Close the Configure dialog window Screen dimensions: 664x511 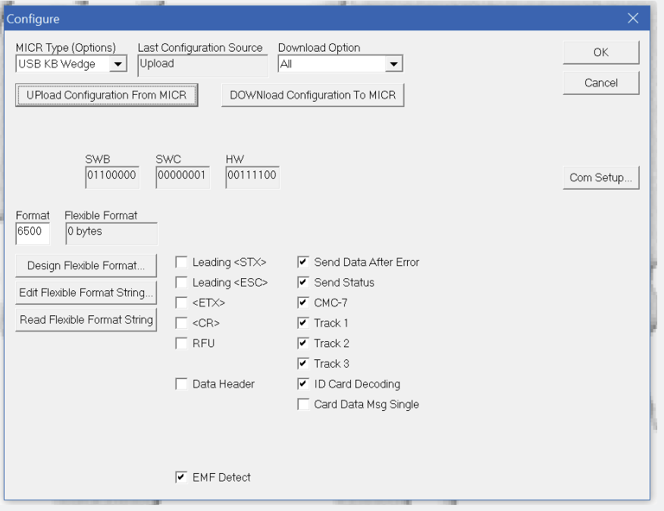(633, 18)
